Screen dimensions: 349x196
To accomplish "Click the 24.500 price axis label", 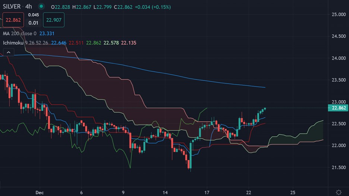I will (x=339, y=36).
